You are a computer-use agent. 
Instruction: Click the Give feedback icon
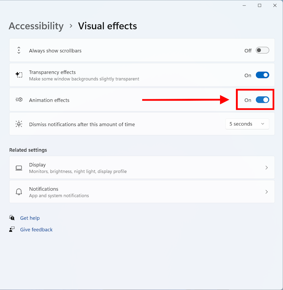coord(12,229)
